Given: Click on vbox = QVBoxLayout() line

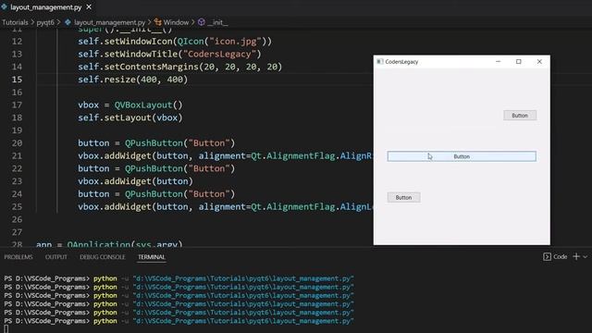Looking at the screenshot, I should [x=130, y=105].
